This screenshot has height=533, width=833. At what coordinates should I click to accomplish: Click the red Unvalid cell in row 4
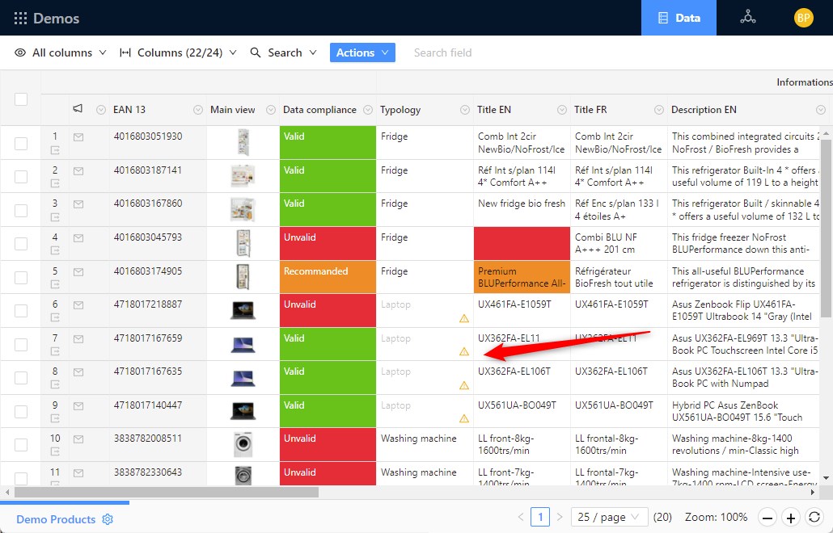point(328,244)
